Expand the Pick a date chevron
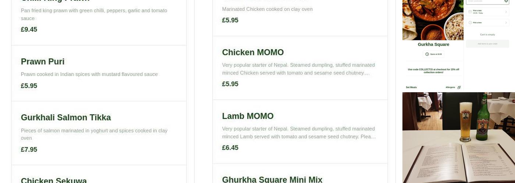Screen dimensions: 515x183 [x=506, y=12]
